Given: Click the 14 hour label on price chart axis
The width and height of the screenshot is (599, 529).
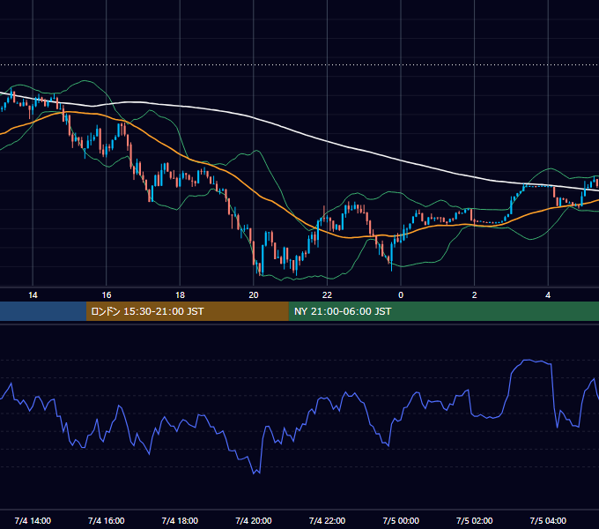Looking at the screenshot, I should point(33,295).
